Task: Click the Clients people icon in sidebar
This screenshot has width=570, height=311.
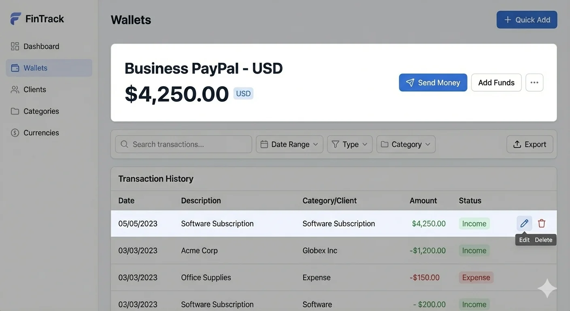Action: click(x=15, y=89)
